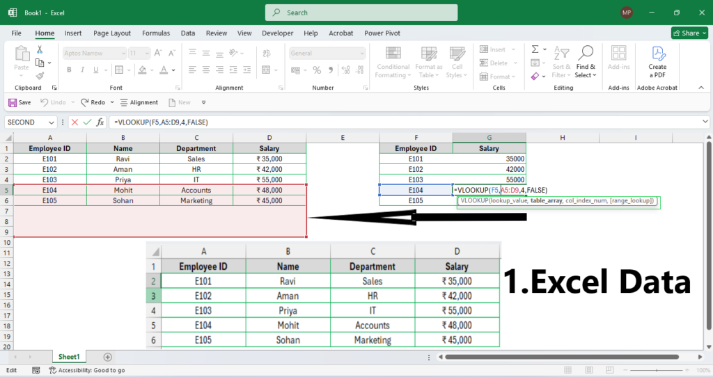The width and height of the screenshot is (713, 377).
Task: Click the Redo button
Action: click(93, 103)
